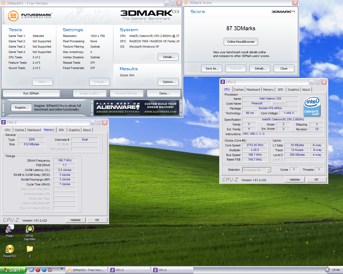Switch to 3DMark03 taskbar button
The width and height of the screenshot is (343, 274).
86,270
